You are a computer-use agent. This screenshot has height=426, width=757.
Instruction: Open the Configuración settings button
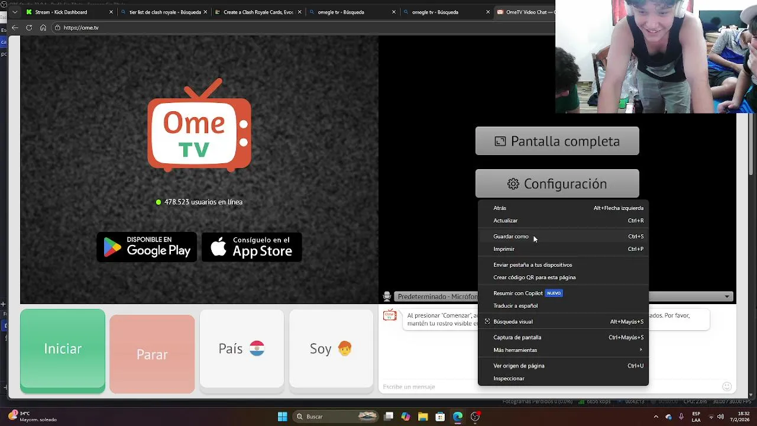pyautogui.click(x=557, y=183)
